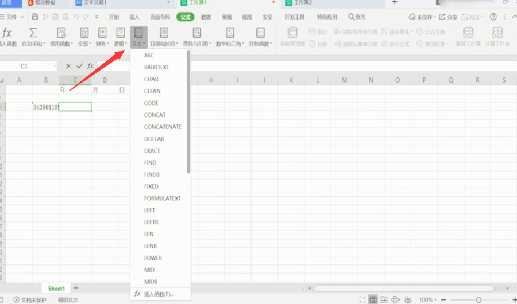Image resolution: width=517 pixels, height=304 pixels.
Task: Switch to the Insert (插入) ribbon tab
Action: [x=134, y=17]
